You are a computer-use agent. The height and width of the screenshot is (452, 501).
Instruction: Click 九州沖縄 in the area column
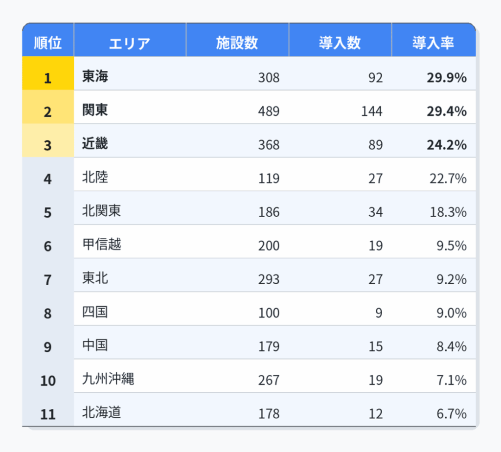[108, 379]
